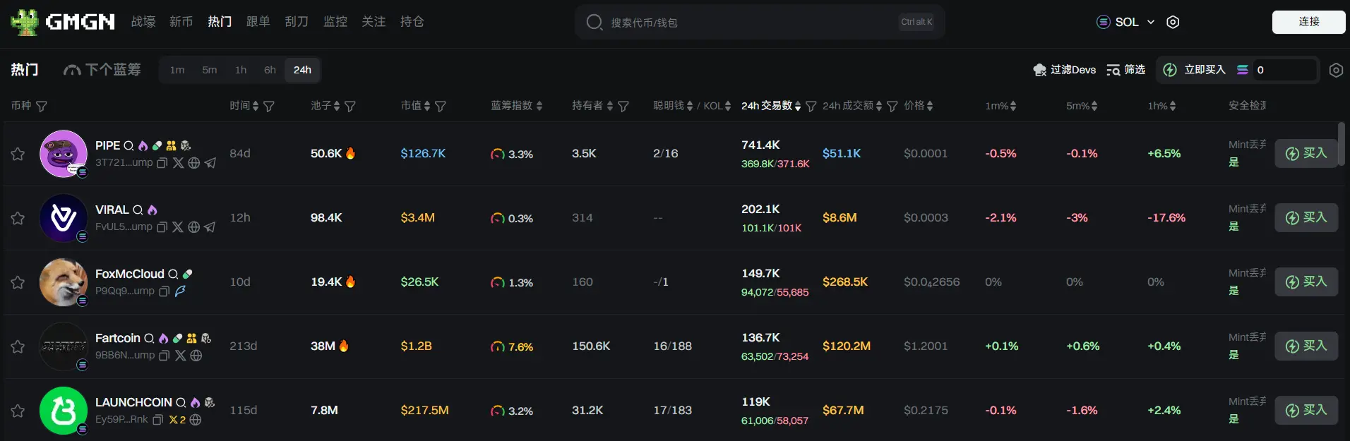Open VIRAL's X (Twitter) profile link
This screenshot has height=441, width=1350.
pos(178,227)
